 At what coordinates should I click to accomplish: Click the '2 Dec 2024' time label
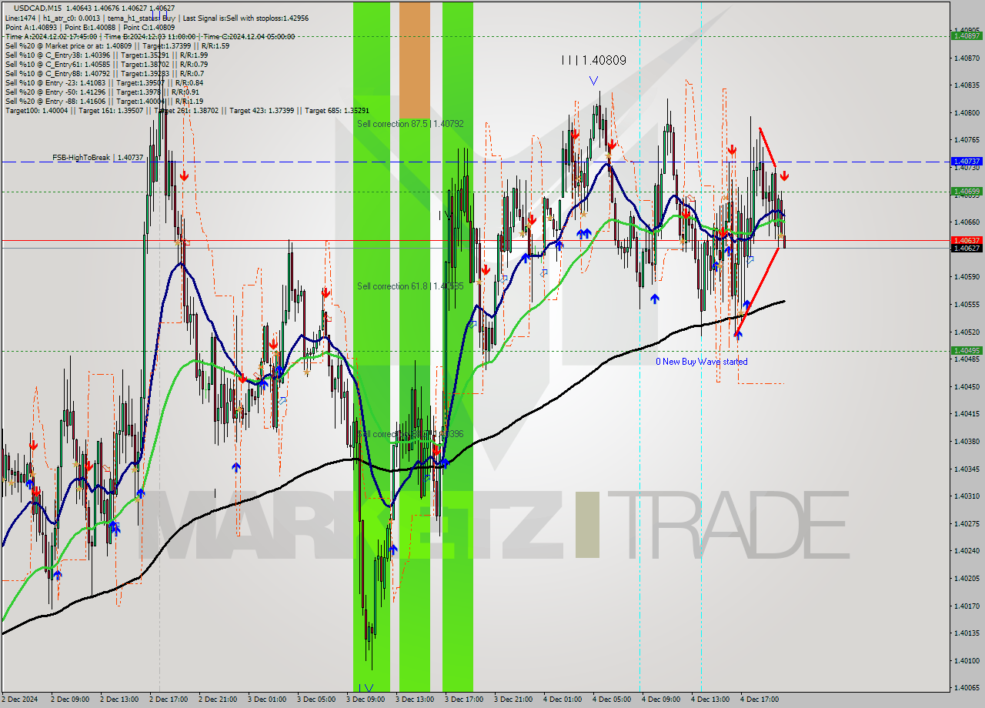point(18,700)
